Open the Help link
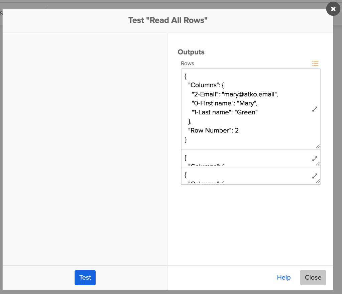 pyautogui.click(x=283, y=278)
